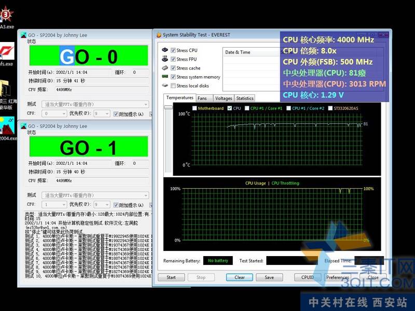The image size is (415, 311).
Task: Switch to the Statistics tab
Action: click(x=244, y=98)
